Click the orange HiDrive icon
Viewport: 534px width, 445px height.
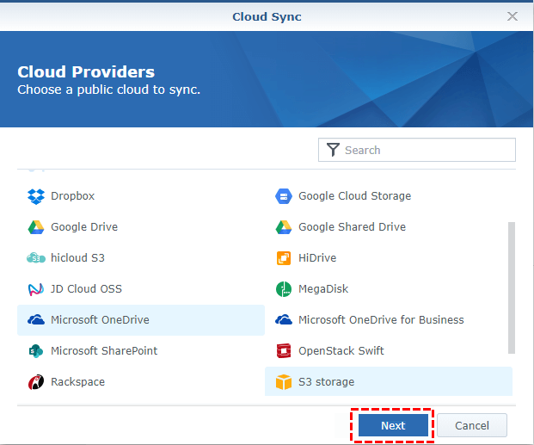click(284, 258)
